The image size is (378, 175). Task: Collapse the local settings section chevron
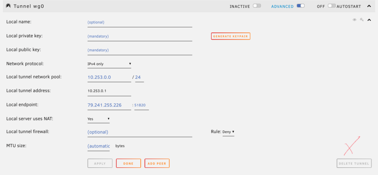[369, 20]
